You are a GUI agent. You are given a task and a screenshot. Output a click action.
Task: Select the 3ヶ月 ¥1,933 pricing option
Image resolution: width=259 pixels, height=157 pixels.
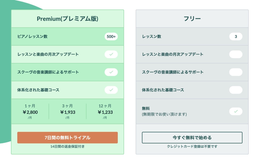click(x=68, y=112)
